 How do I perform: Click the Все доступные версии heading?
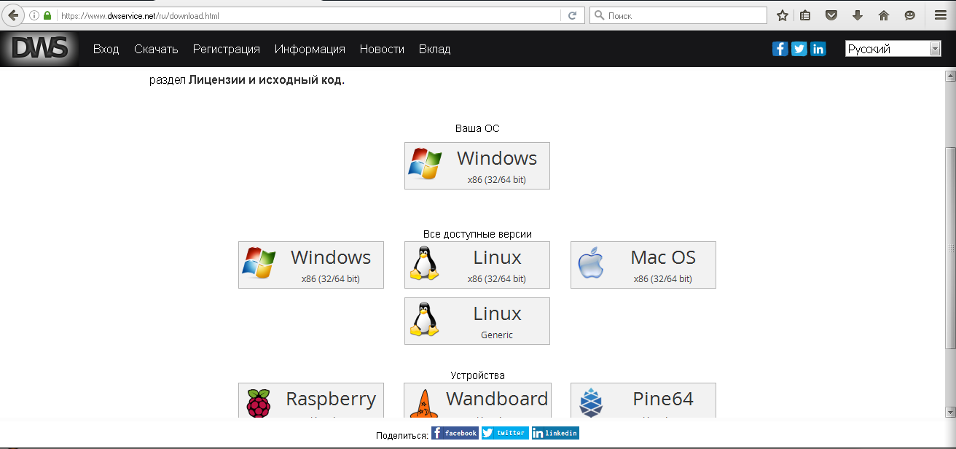[x=477, y=234]
